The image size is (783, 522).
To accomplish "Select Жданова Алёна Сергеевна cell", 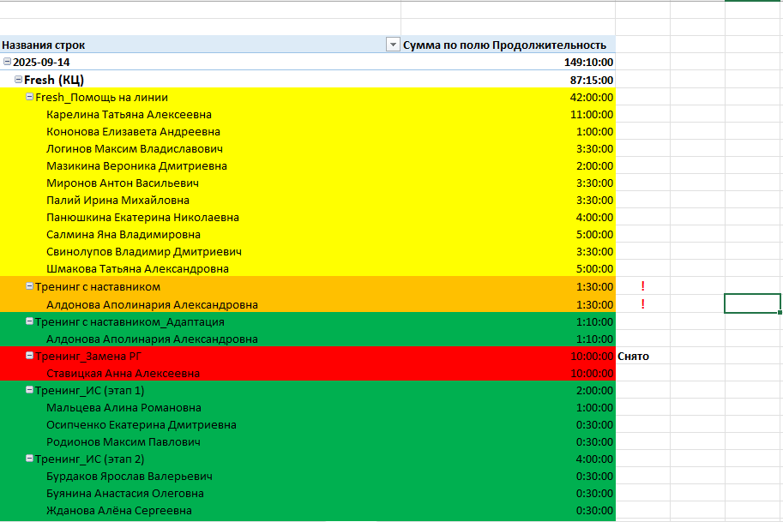I will 119,511.
